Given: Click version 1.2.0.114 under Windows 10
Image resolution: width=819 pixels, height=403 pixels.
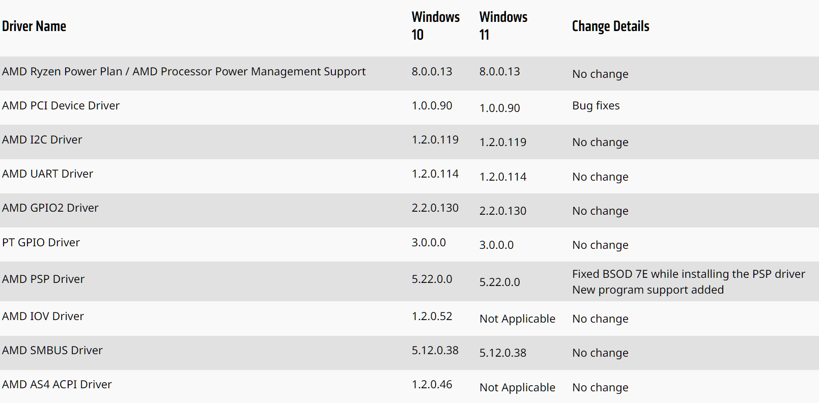Looking at the screenshot, I should tap(435, 174).
